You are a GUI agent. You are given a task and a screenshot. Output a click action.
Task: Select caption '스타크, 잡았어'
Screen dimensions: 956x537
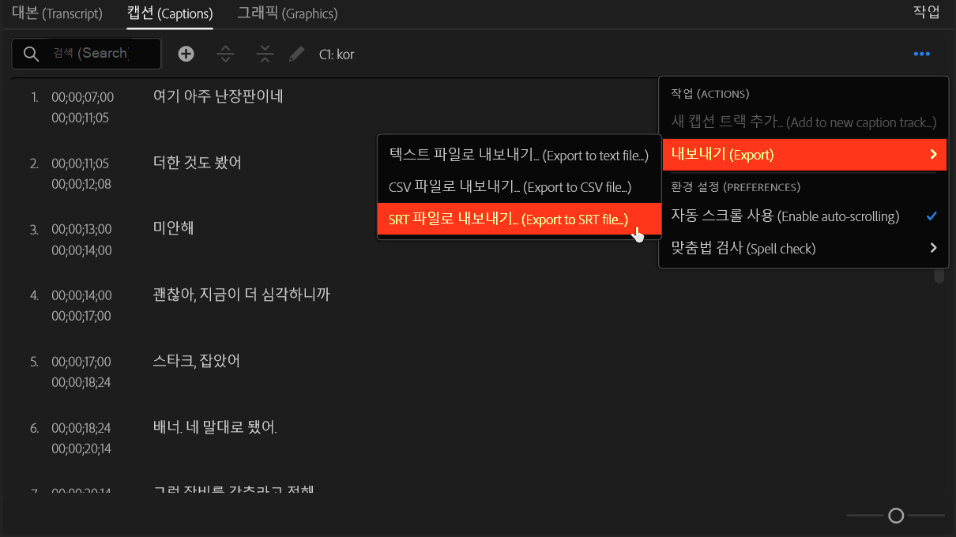pos(196,361)
